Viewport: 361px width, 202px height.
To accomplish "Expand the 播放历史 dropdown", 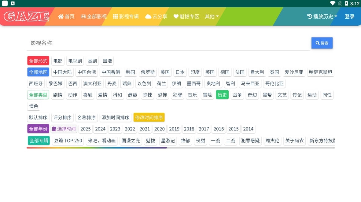I will (322, 17).
